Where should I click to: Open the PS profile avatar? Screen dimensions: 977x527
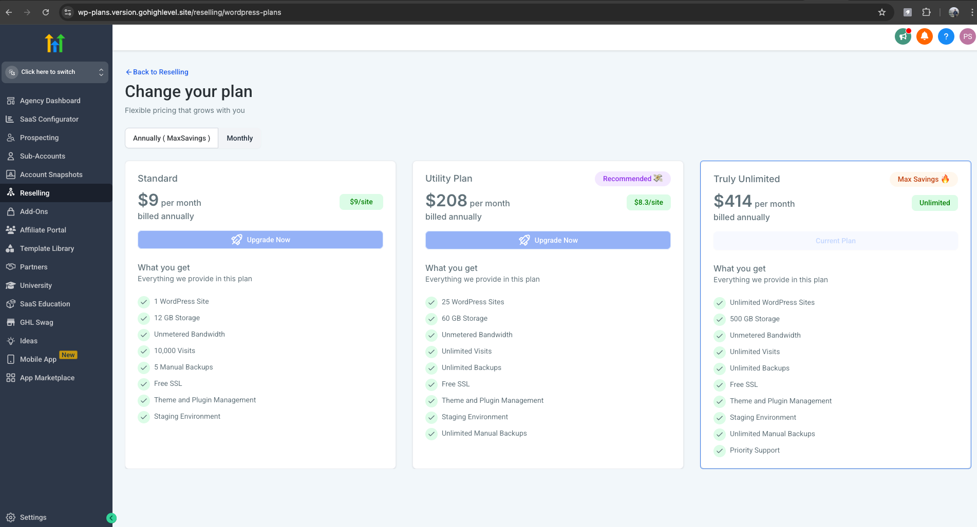coord(967,37)
